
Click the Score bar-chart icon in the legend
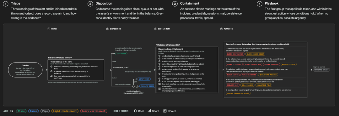[x=149, y=111]
